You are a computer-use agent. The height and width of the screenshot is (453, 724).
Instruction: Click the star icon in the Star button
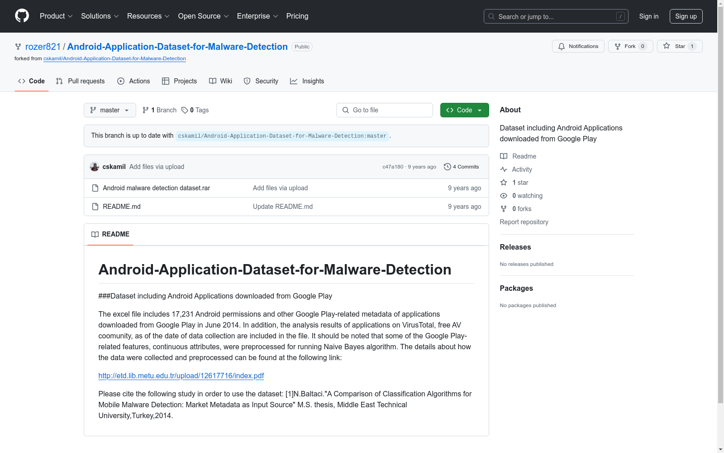667,46
